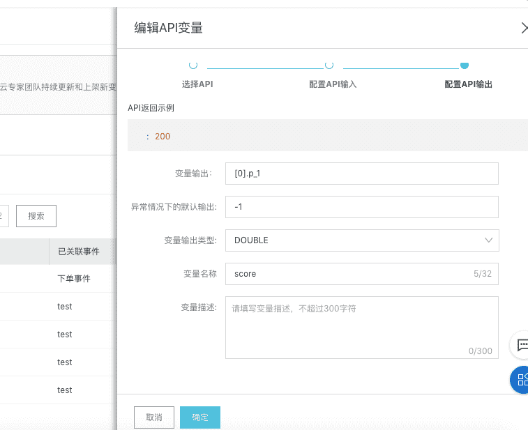This screenshot has height=430, width=528.
Task: Close the 编辑API变量 panel
Action: point(525,28)
